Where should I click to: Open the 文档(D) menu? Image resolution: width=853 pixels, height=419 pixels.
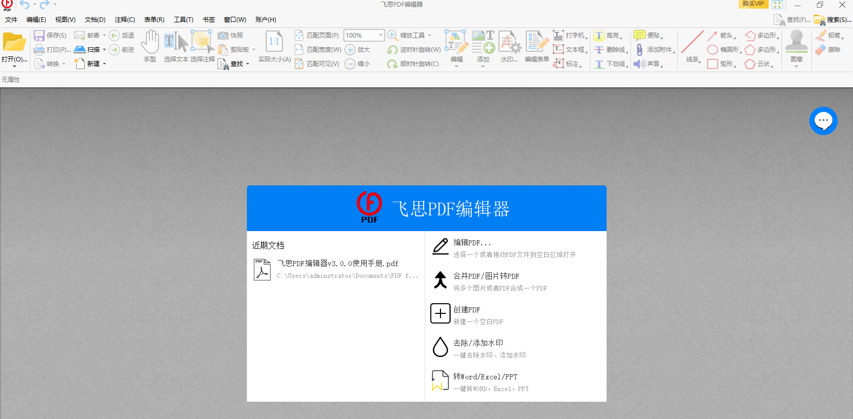[x=95, y=20]
